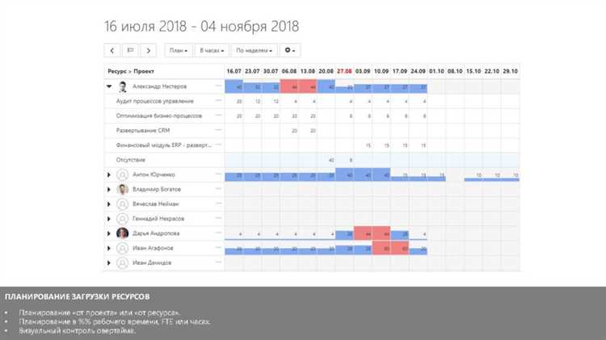The image size is (606, 340).
Task: Collapse Александр Нестеров resource row
Action: (109, 86)
